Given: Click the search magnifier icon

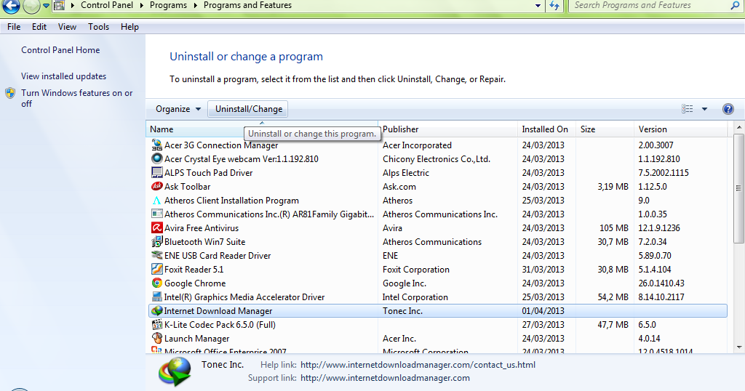Looking at the screenshot, I should pos(735,6).
